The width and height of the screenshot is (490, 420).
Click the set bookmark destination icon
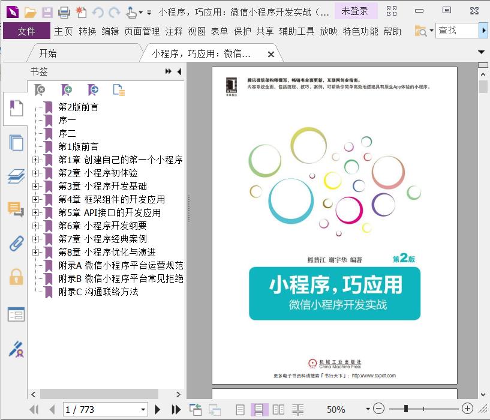93,90
